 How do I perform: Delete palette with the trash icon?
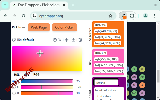80,40
